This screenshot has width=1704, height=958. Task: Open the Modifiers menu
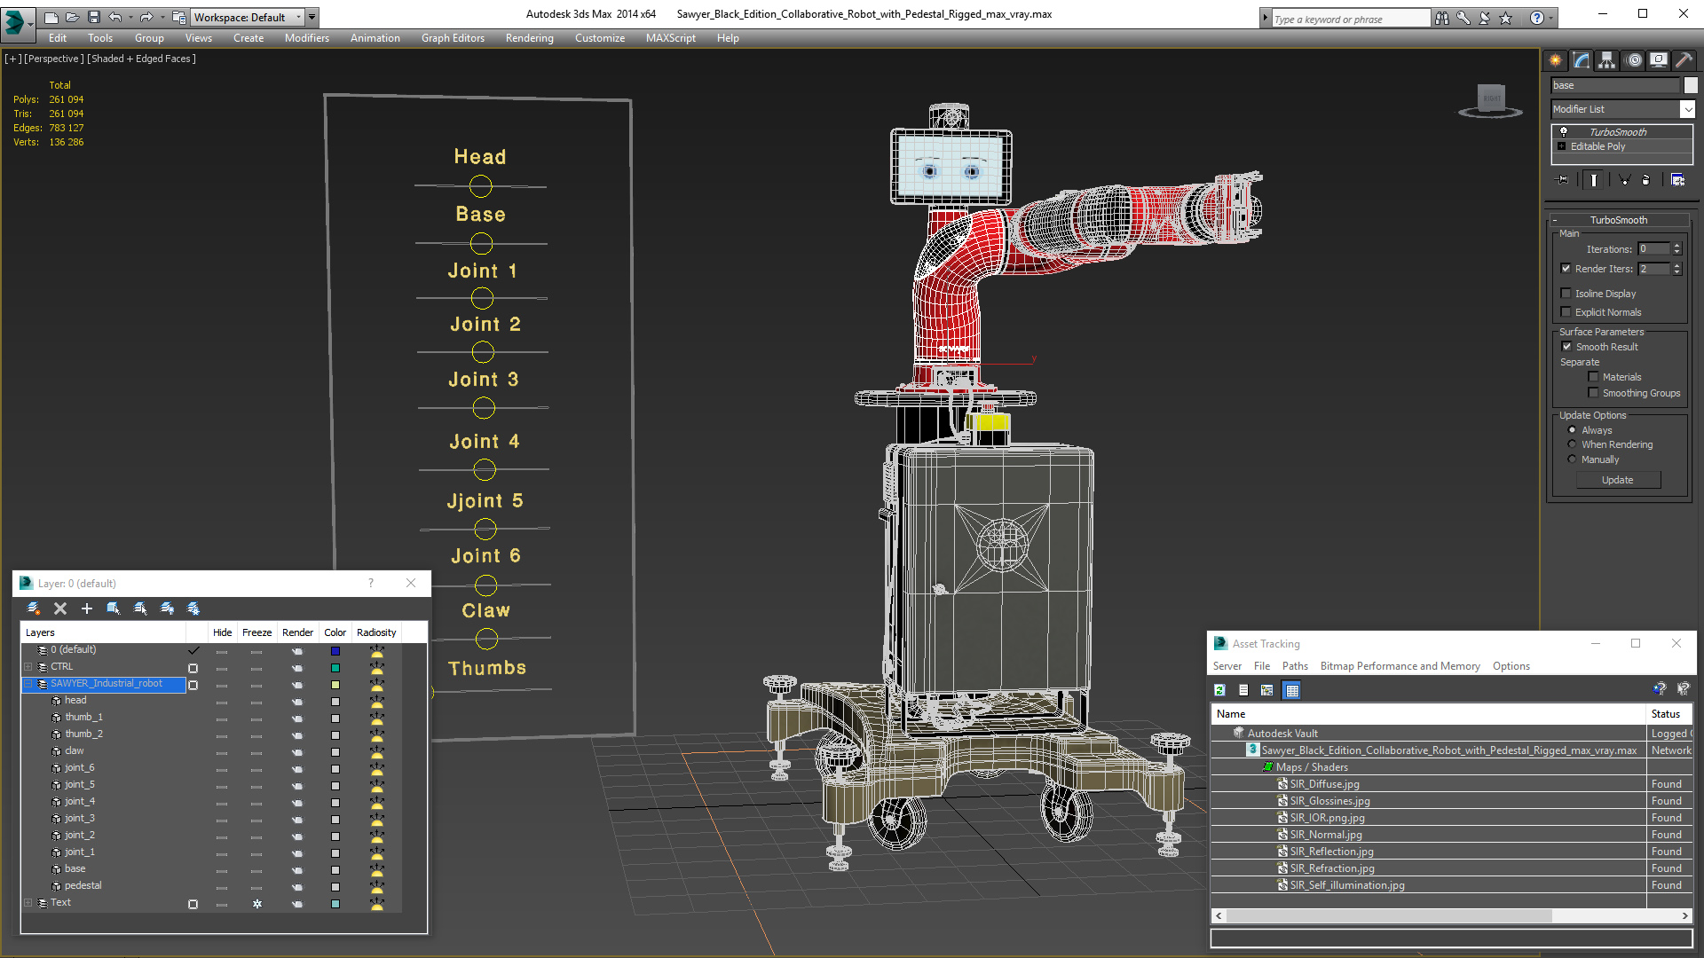coord(306,38)
